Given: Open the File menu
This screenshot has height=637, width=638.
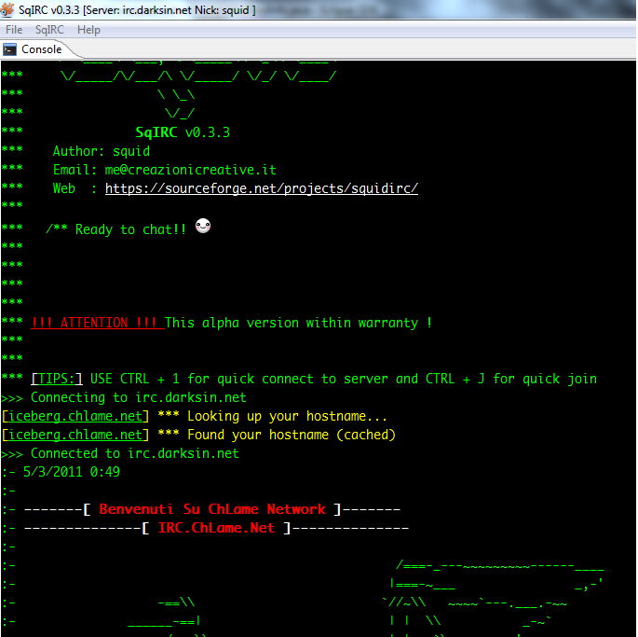Looking at the screenshot, I should pyautogui.click(x=14, y=30).
